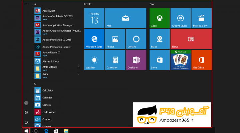This screenshot has height=133, width=240.
Task: Open the Calculator tile
Action: point(115,60)
